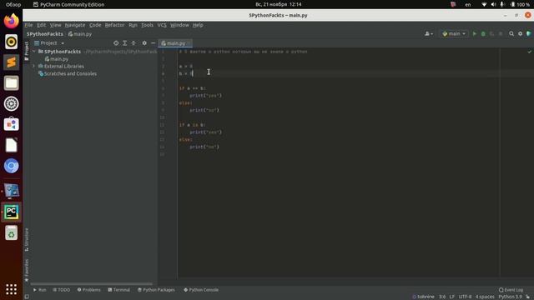Open the Terminal tool window
Viewport: 534px width, 300px height.
(x=118, y=290)
